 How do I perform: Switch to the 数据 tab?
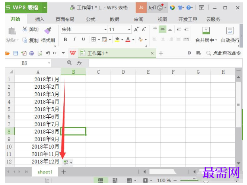[115, 19]
